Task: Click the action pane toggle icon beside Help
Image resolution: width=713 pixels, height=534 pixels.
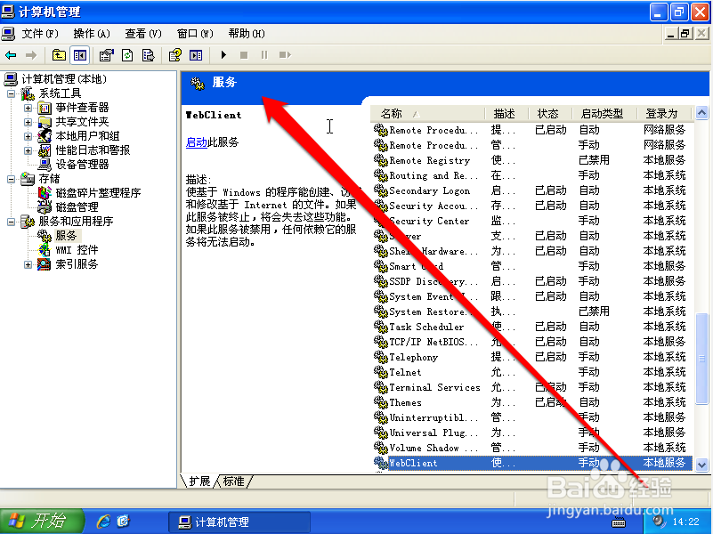Action: coord(196,55)
